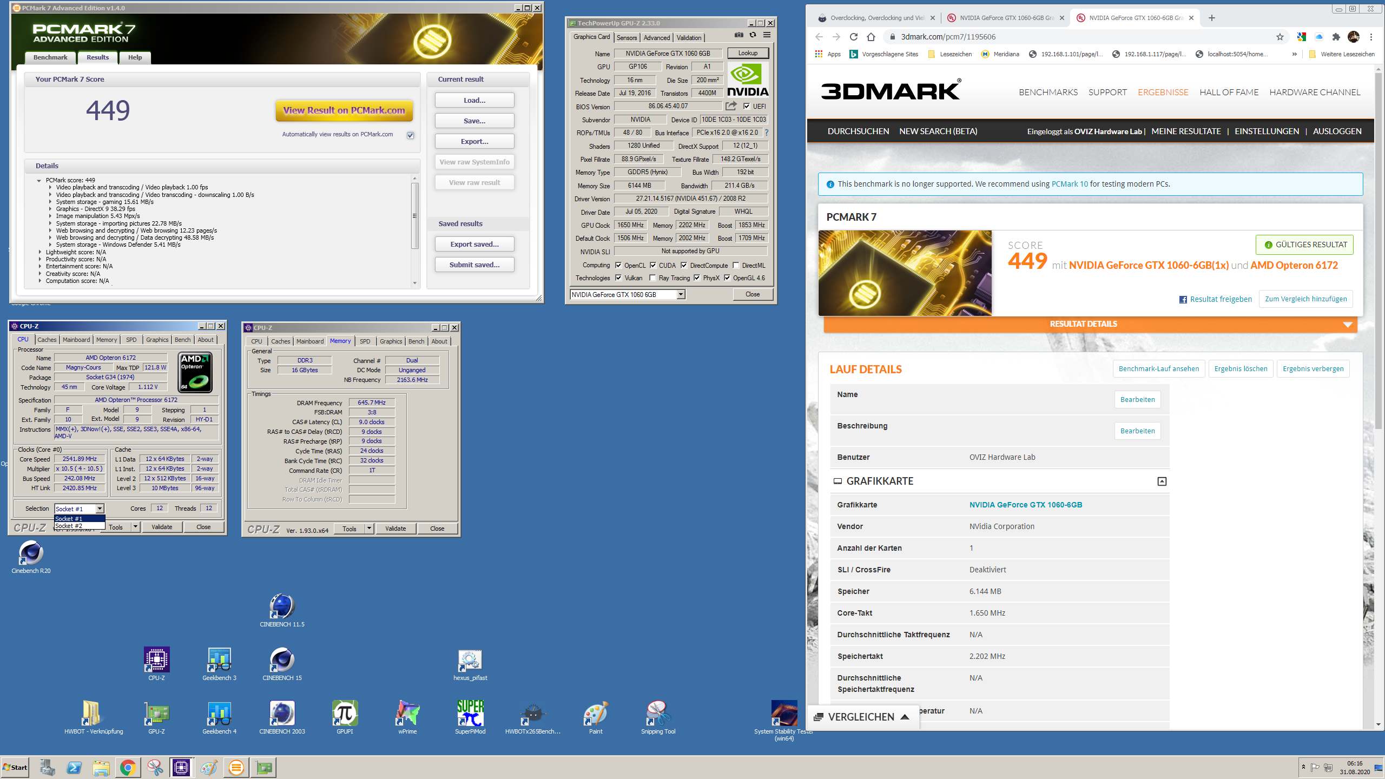Screen dimensions: 1385x779
Task: Open Mainboard tab in CPU-Z CPU window
Action: (x=76, y=340)
